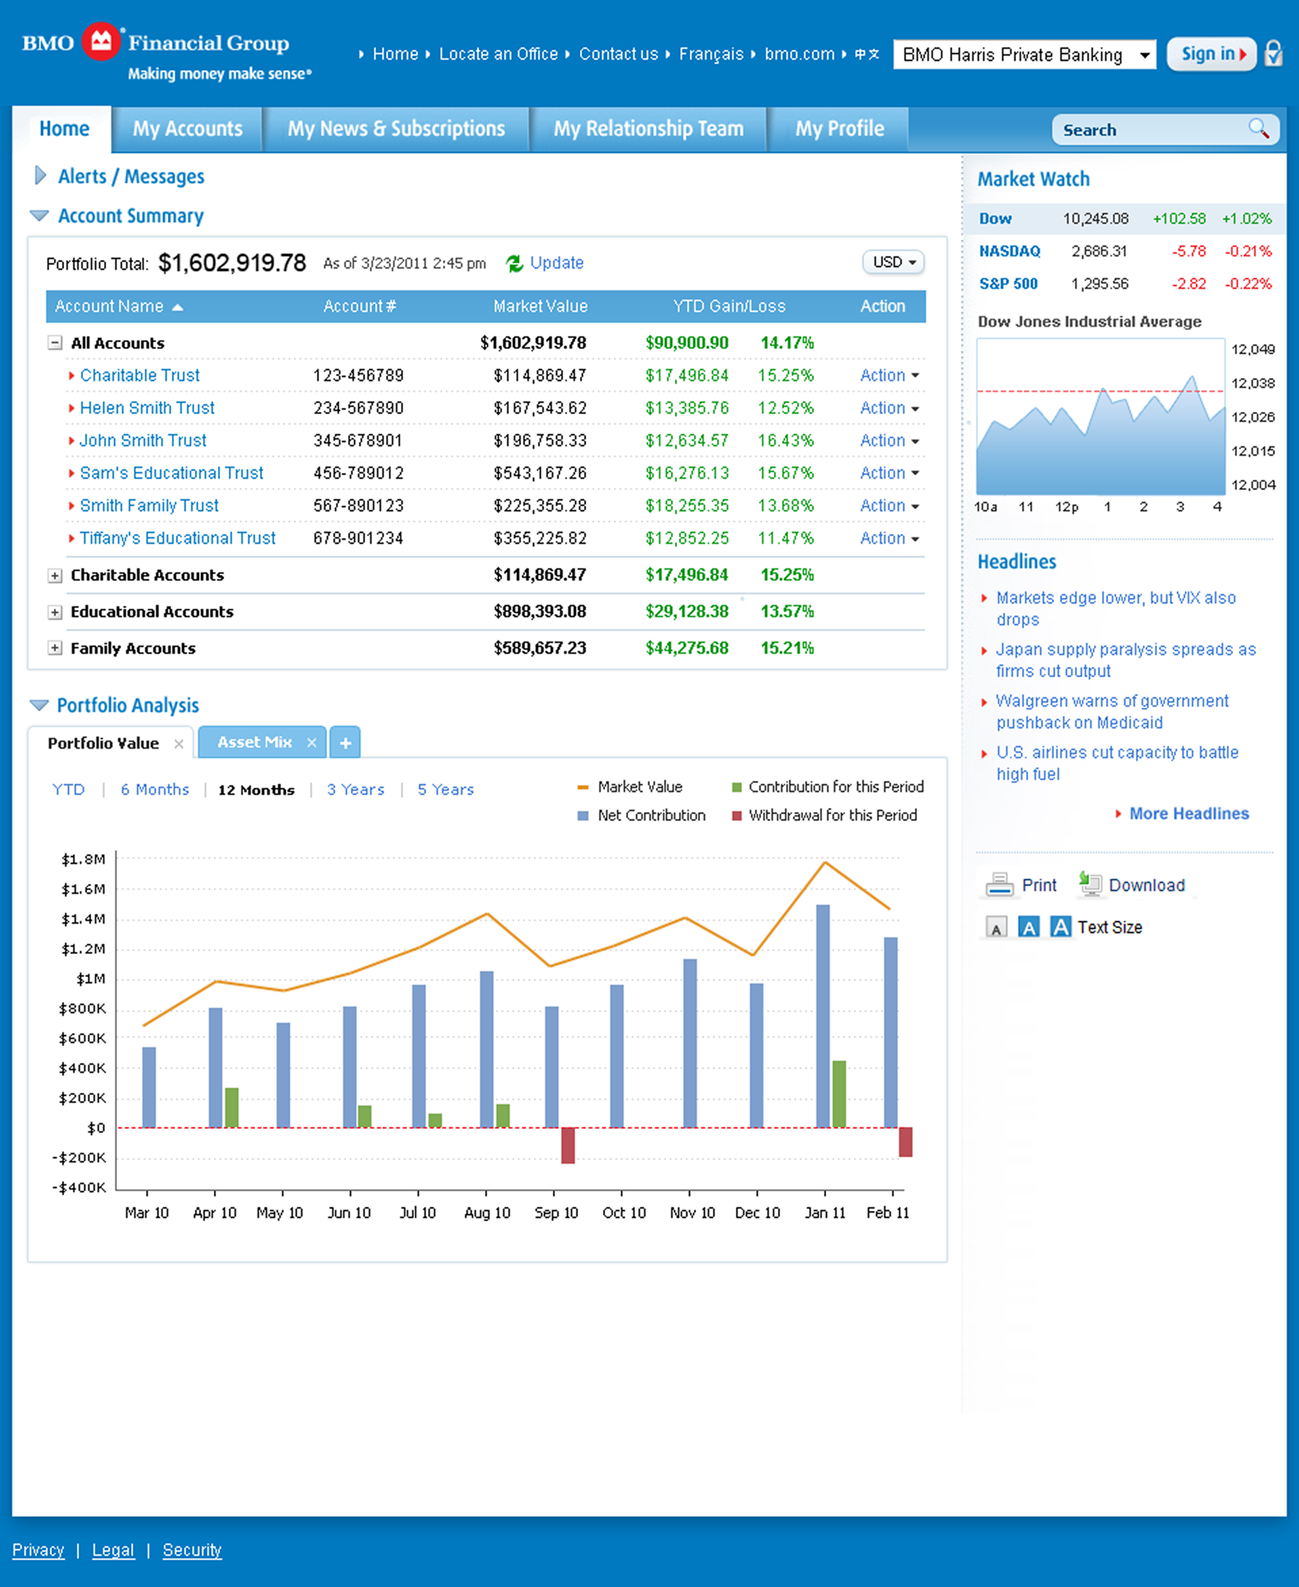Open BMO Harris Private Banking dropdown

coord(1024,55)
